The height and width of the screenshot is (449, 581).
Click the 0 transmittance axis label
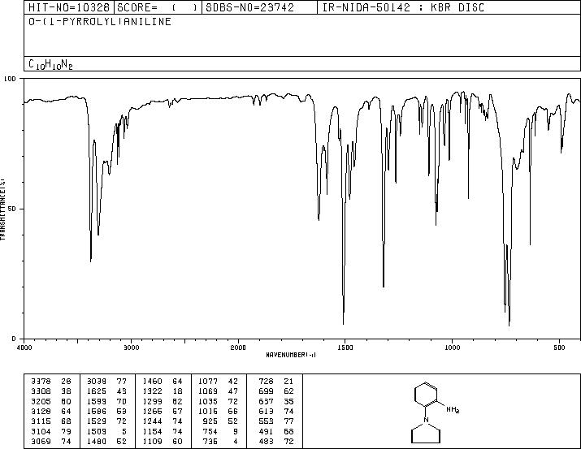(14, 339)
